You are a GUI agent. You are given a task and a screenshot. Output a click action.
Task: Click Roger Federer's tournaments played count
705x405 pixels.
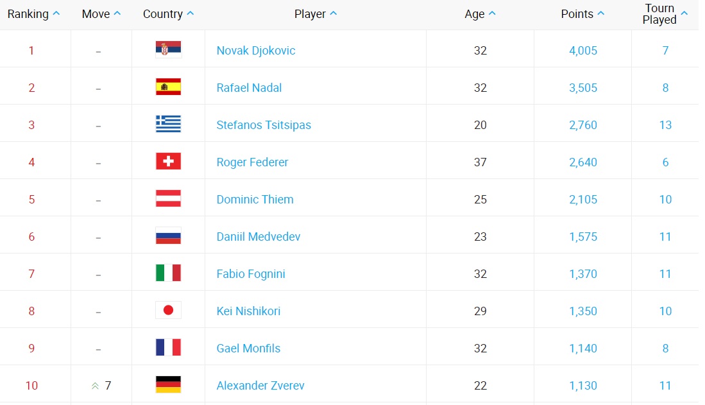(x=665, y=162)
